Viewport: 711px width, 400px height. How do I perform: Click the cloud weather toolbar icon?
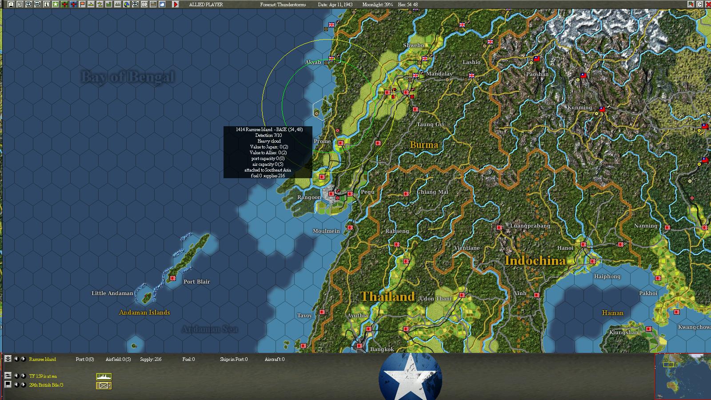coord(162,4)
